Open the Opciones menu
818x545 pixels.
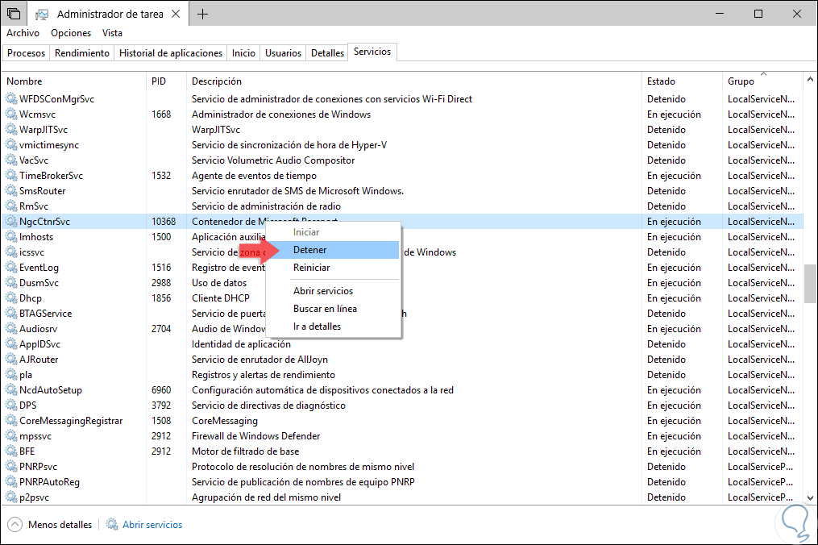(x=71, y=33)
